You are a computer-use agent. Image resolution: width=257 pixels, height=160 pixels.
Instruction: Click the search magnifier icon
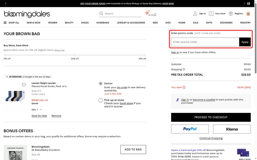click(x=101, y=13)
